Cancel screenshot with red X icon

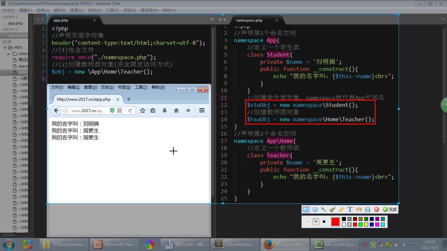pos(376,209)
